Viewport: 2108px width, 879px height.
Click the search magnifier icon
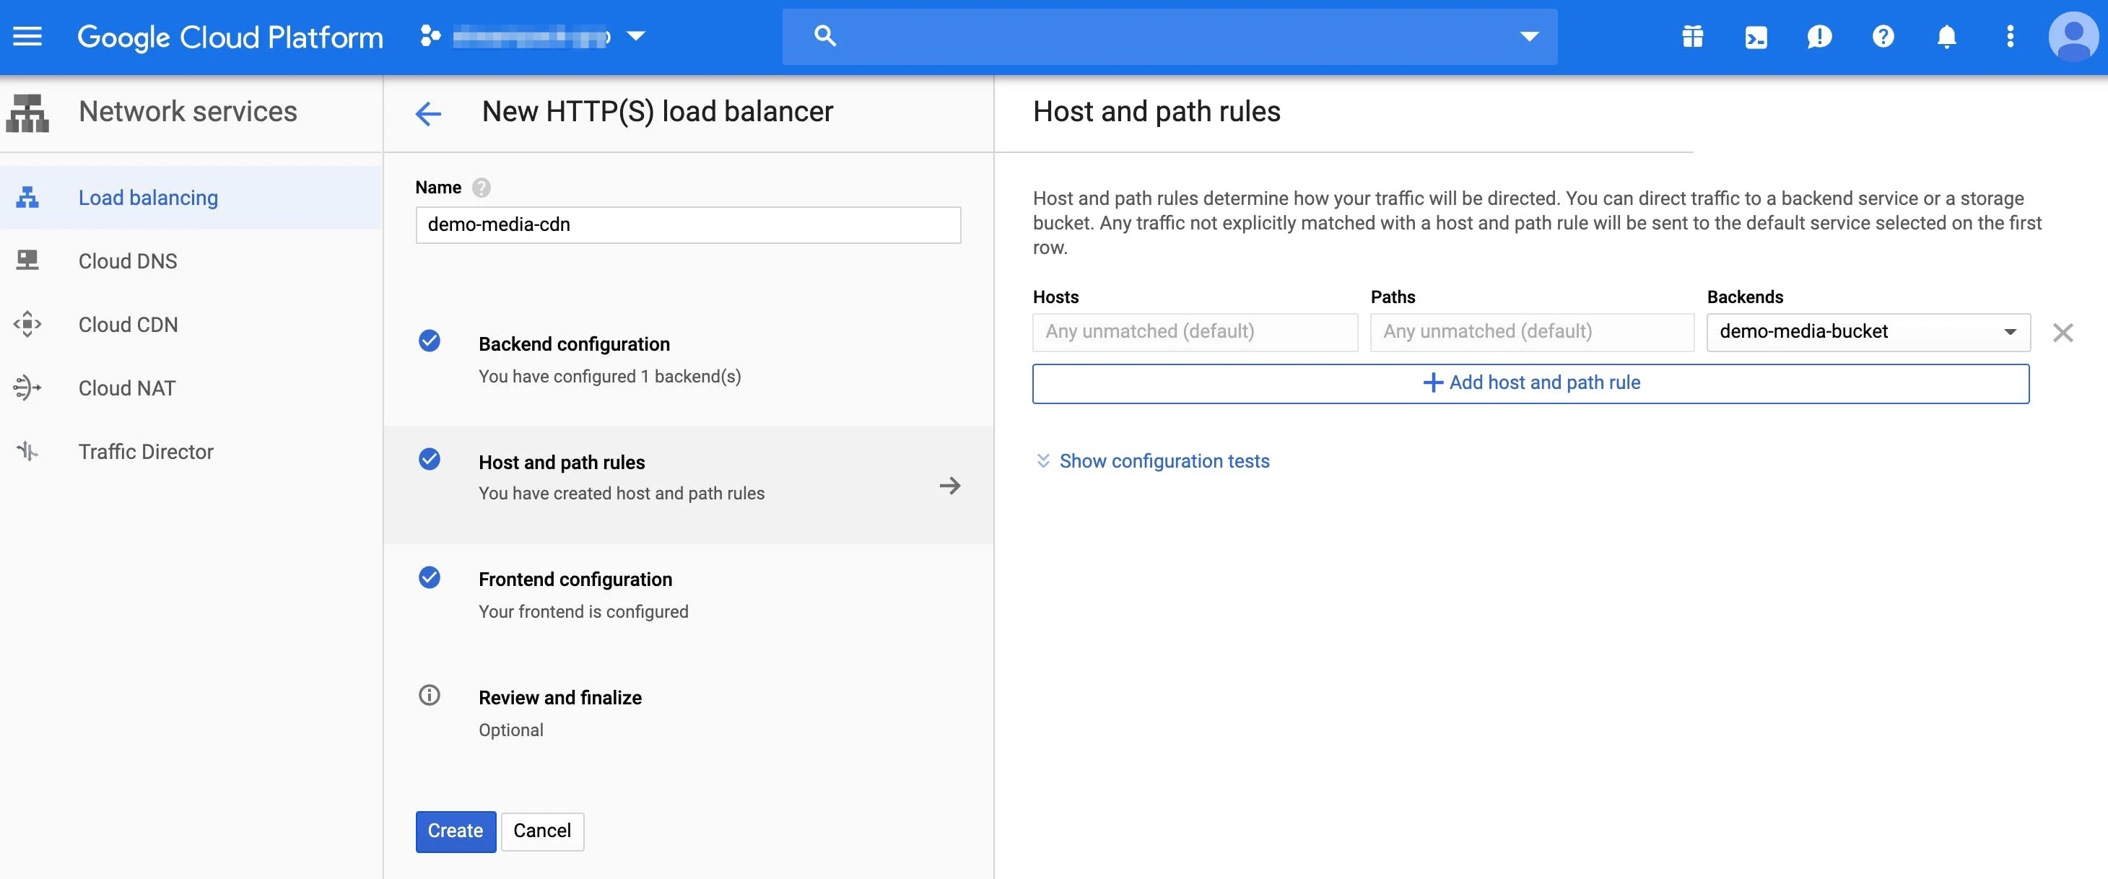click(825, 36)
